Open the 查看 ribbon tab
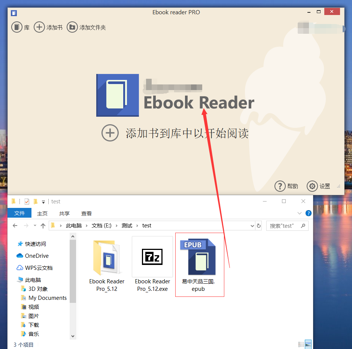This screenshot has height=349, width=352. pos(87,213)
